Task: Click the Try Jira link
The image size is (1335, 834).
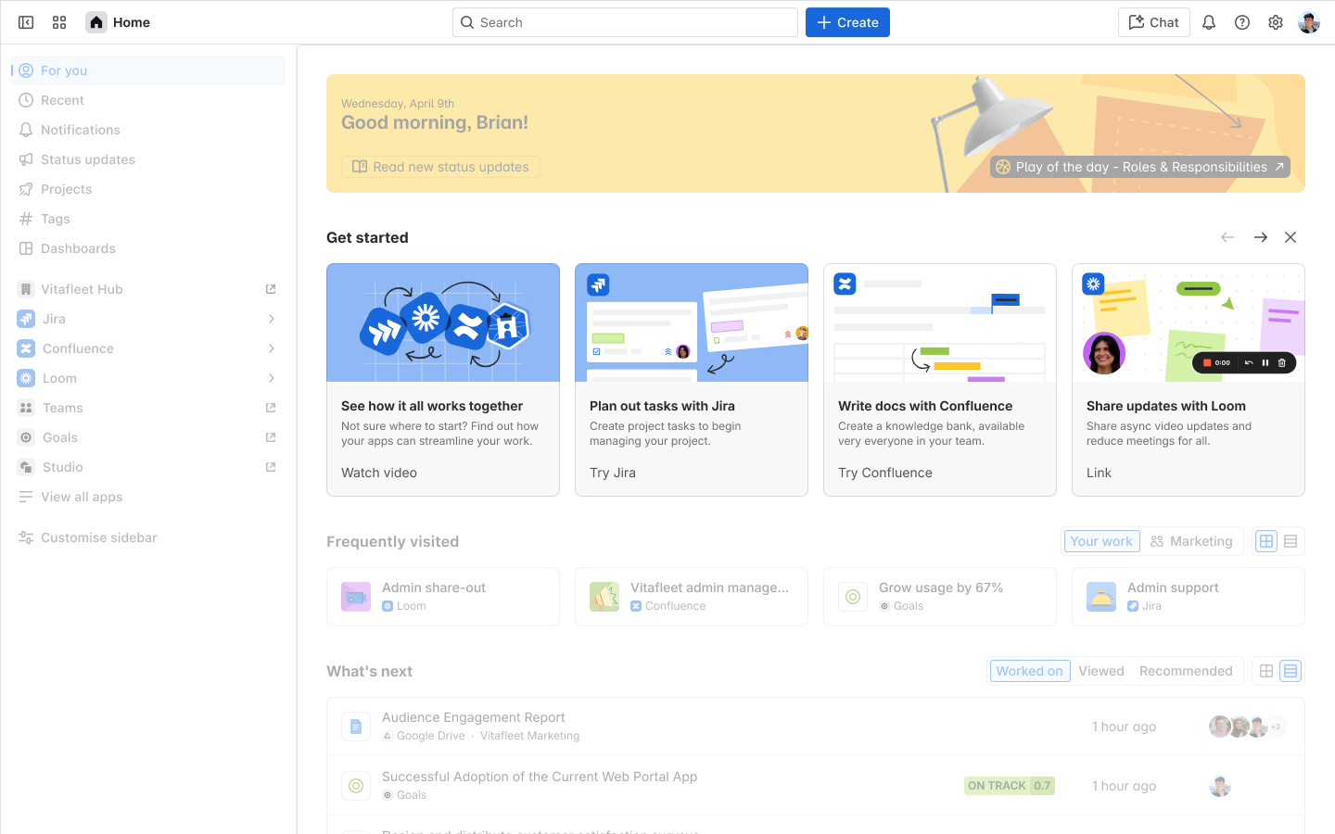Action: click(x=613, y=473)
